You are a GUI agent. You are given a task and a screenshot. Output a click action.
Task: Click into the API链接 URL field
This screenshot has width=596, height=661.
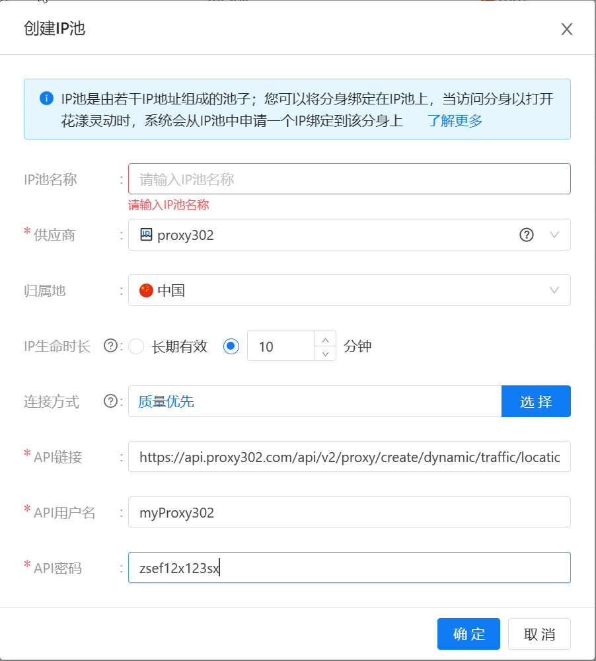pos(349,457)
